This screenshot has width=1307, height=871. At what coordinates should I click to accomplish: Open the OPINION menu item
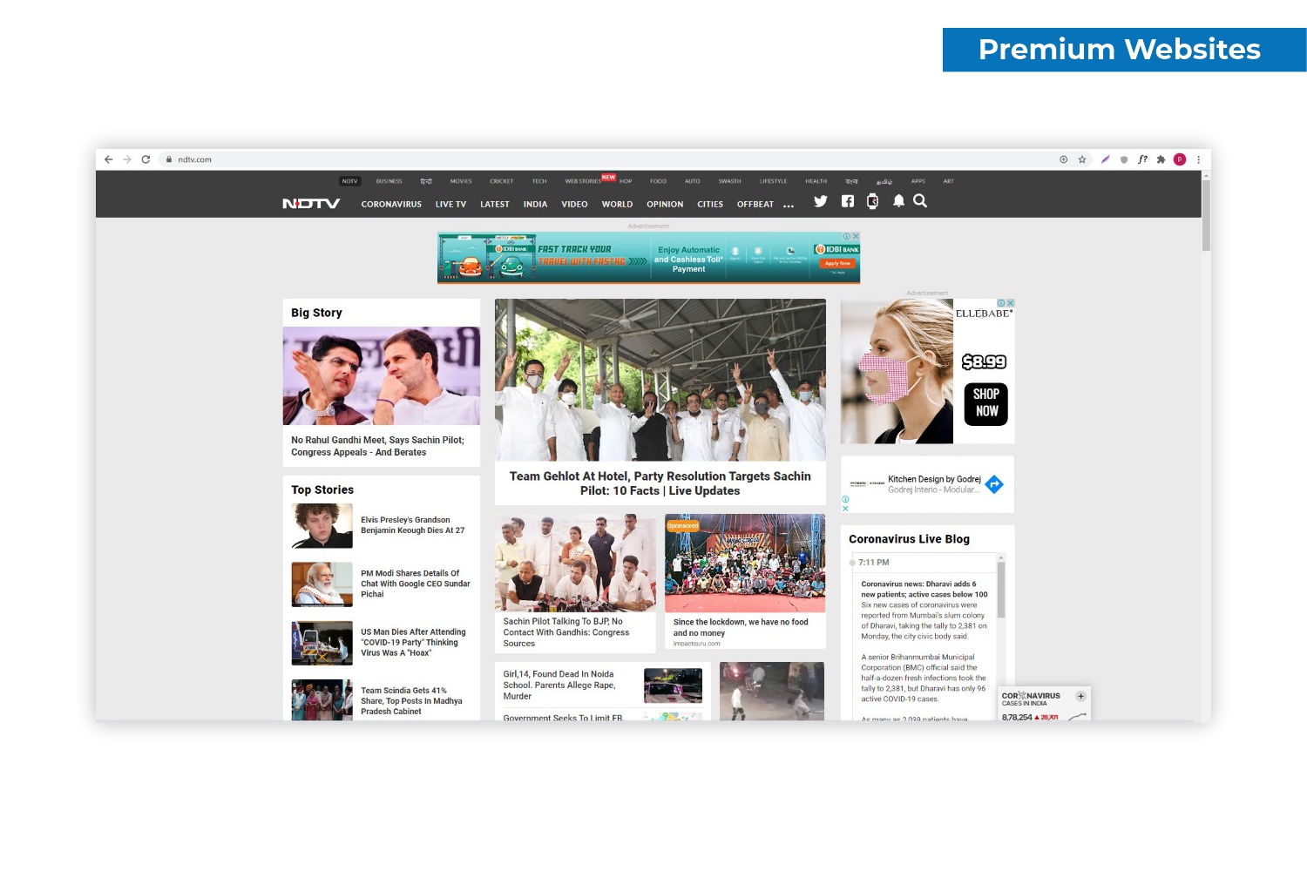(x=665, y=205)
